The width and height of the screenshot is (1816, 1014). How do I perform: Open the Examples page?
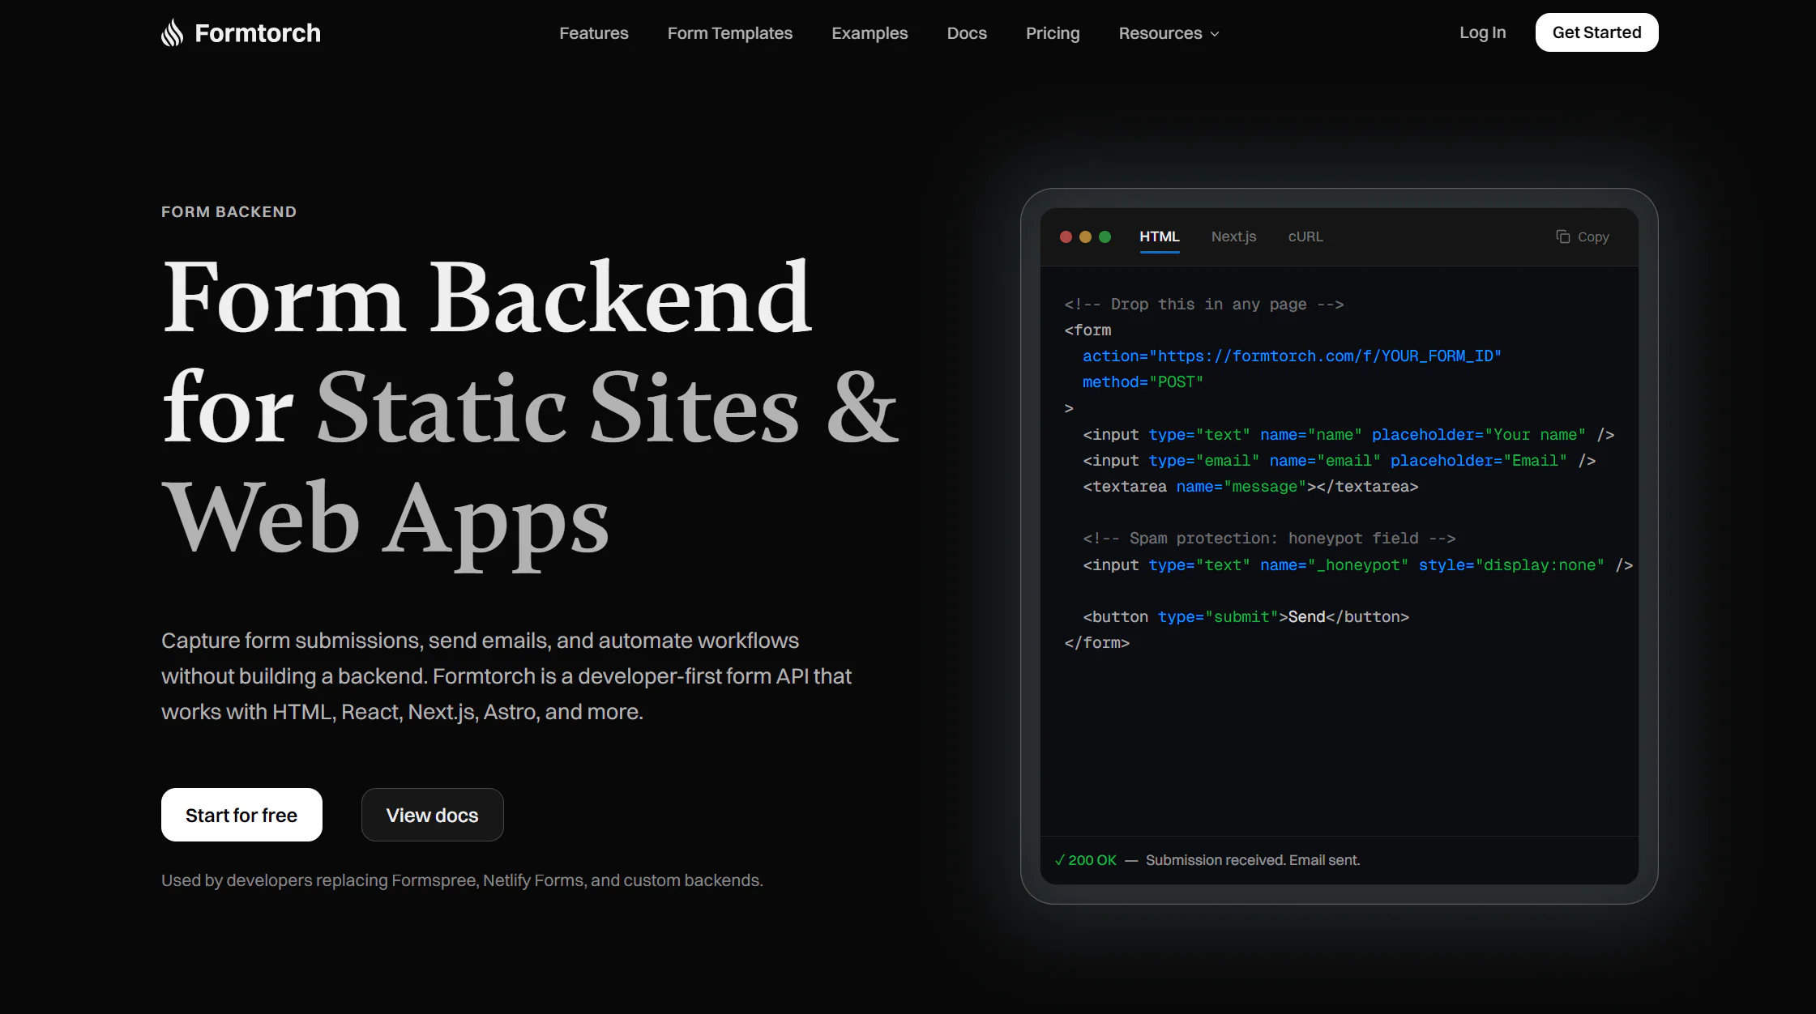tap(870, 33)
